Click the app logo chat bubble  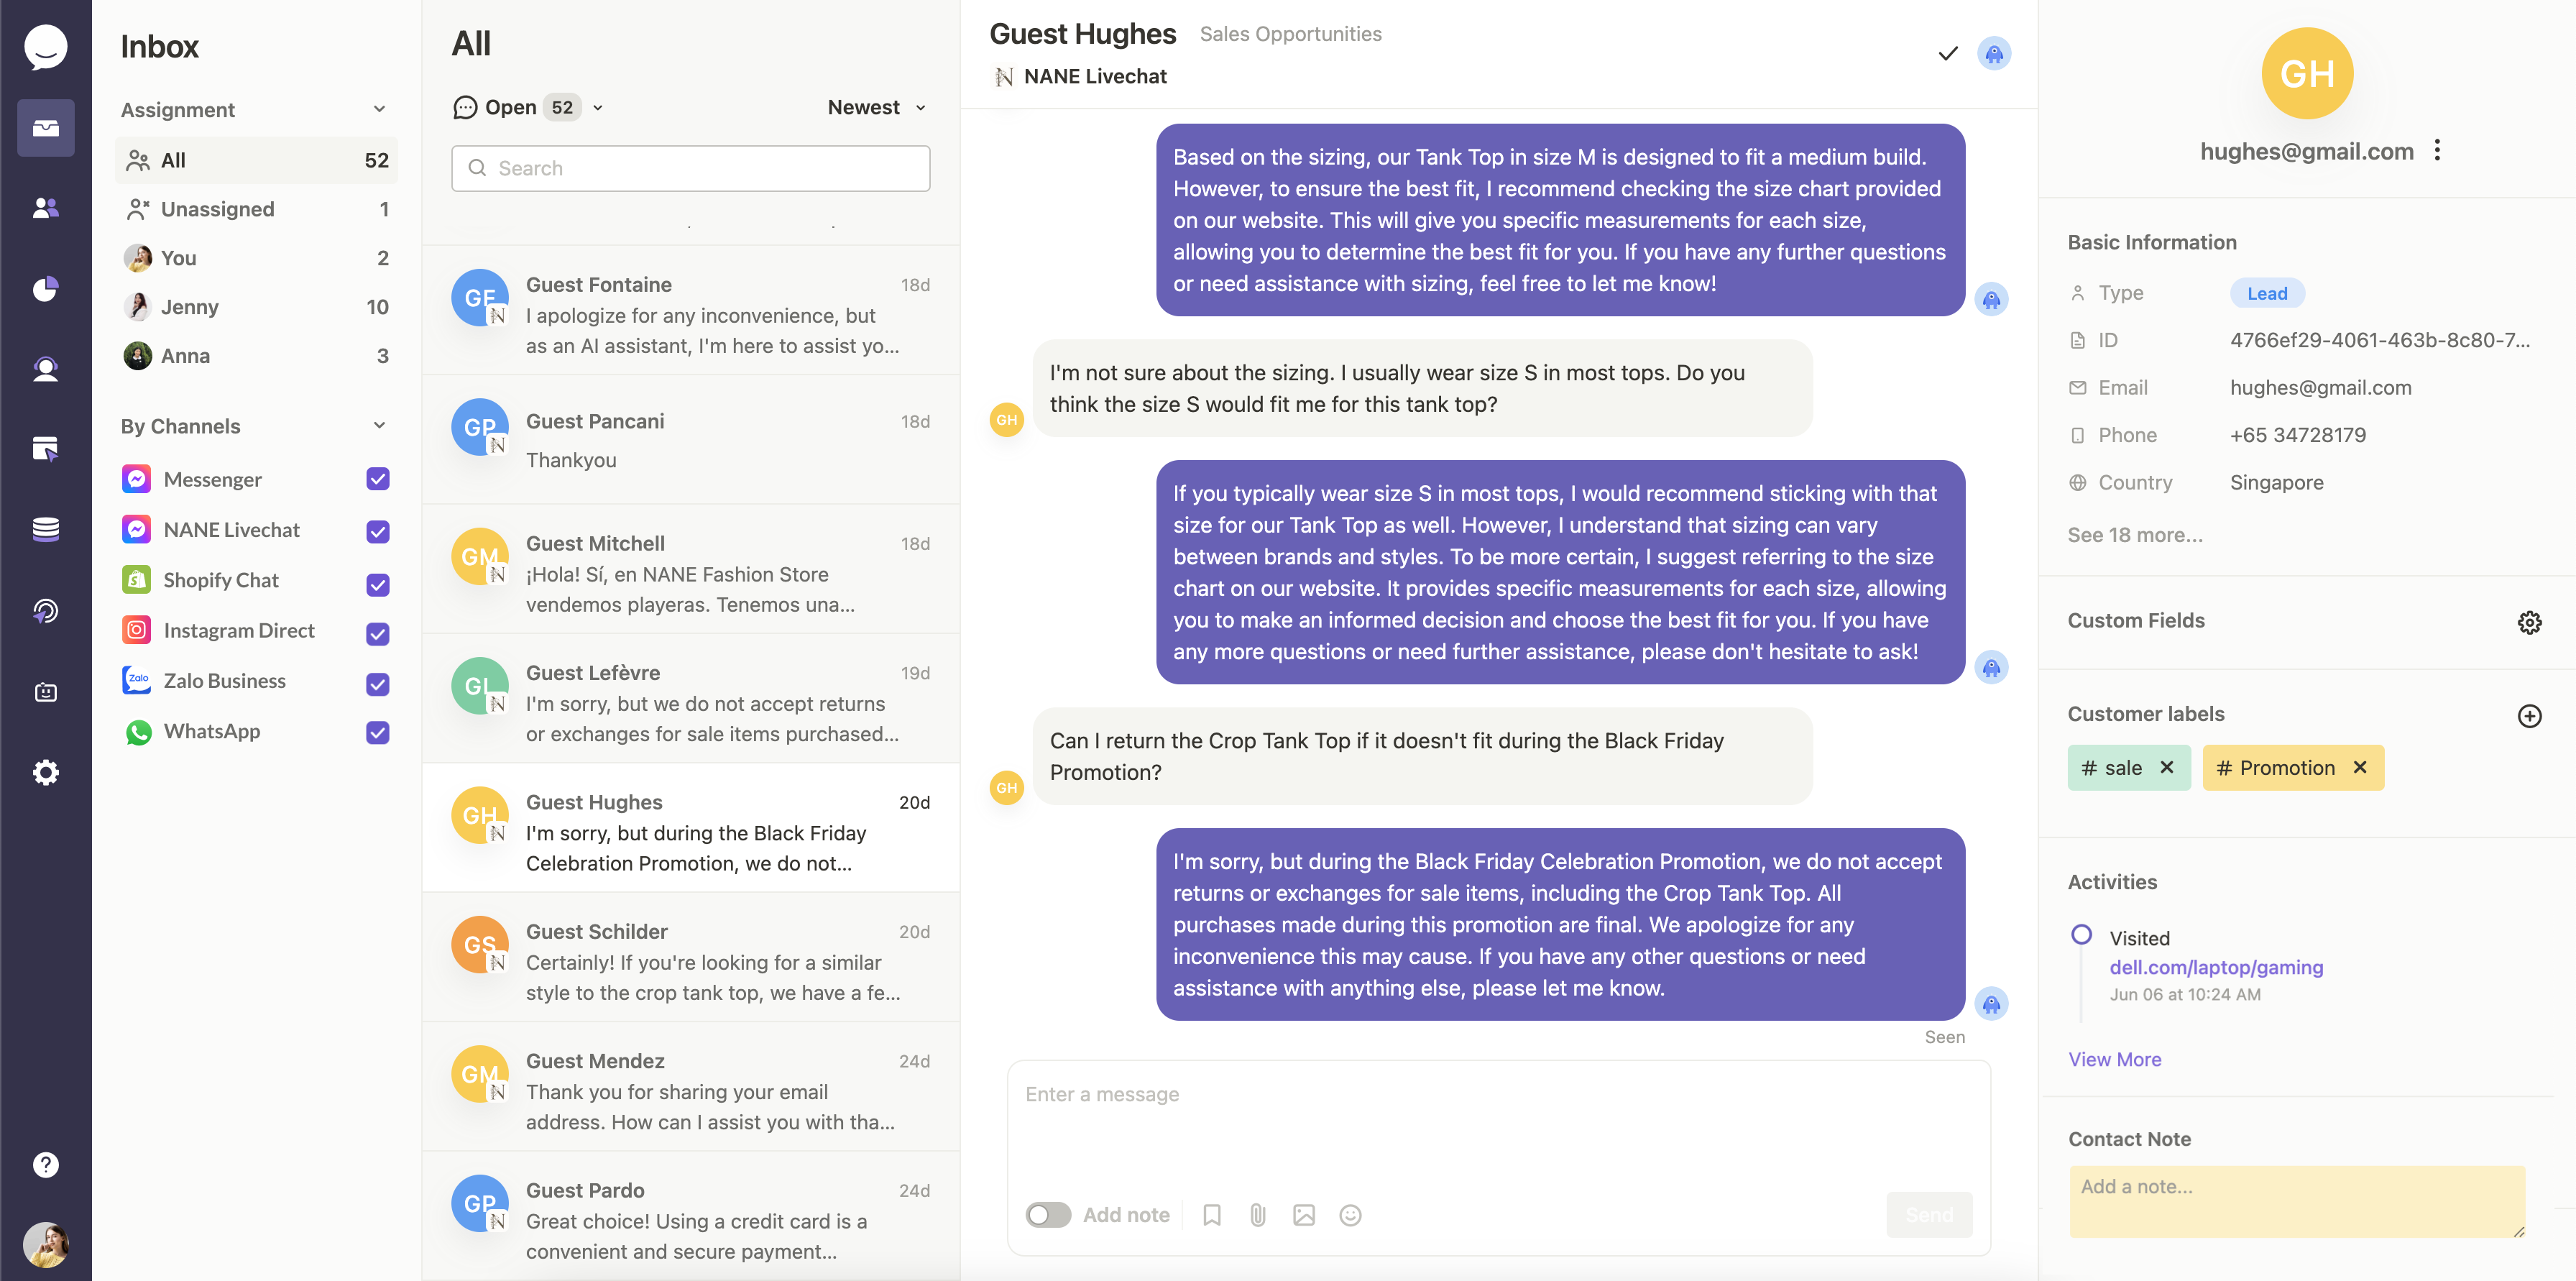coord(45,47)
